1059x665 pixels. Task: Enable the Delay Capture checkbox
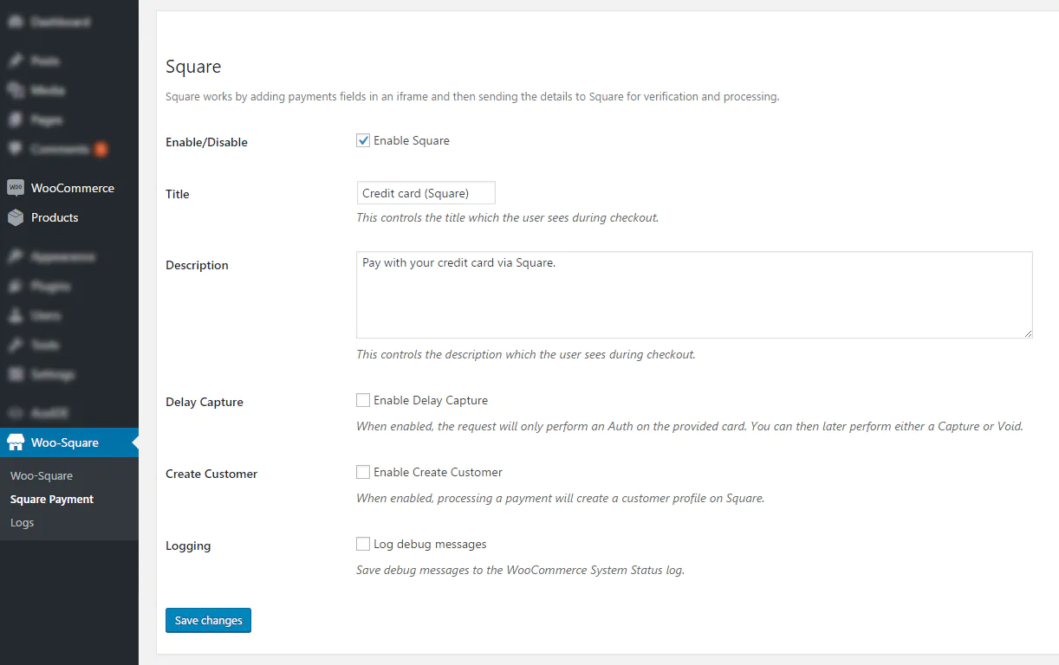point(363,400)
